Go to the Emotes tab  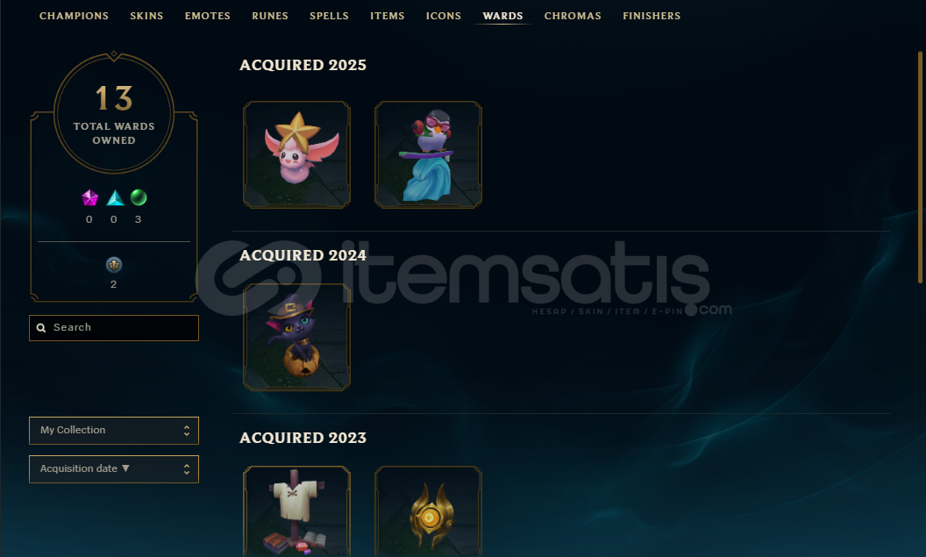207,16
